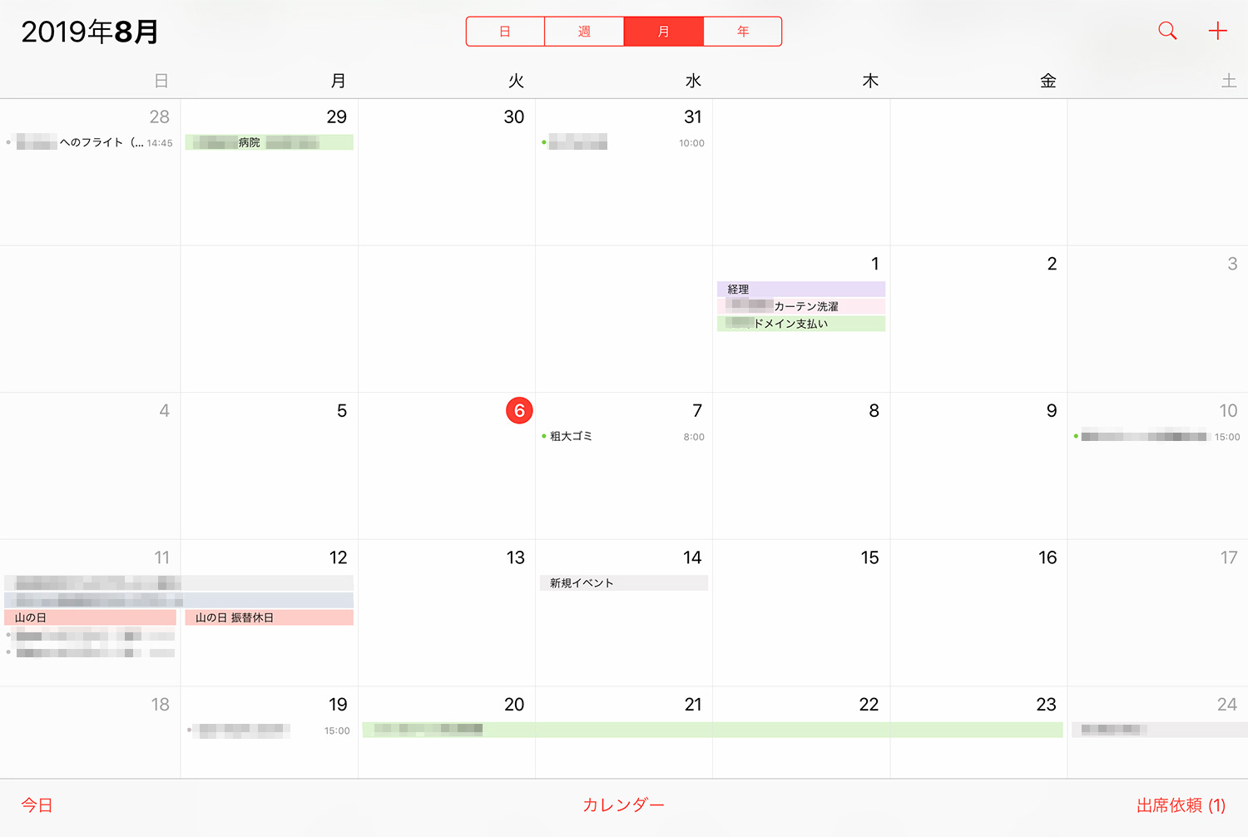Select the date 15 cell

(801, 613)
